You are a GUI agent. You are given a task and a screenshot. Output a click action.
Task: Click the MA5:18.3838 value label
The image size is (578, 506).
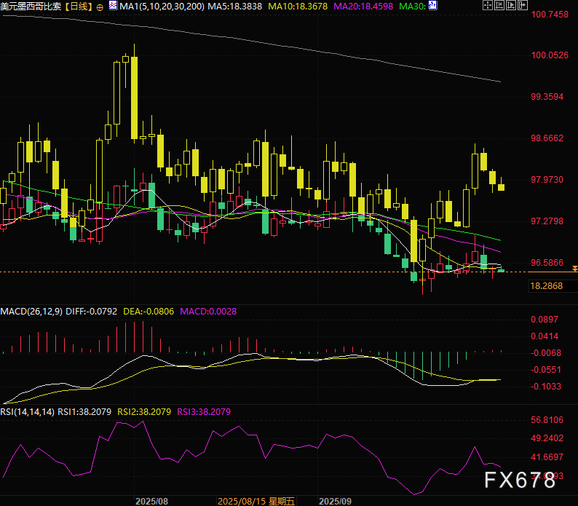tap(236, 7)
